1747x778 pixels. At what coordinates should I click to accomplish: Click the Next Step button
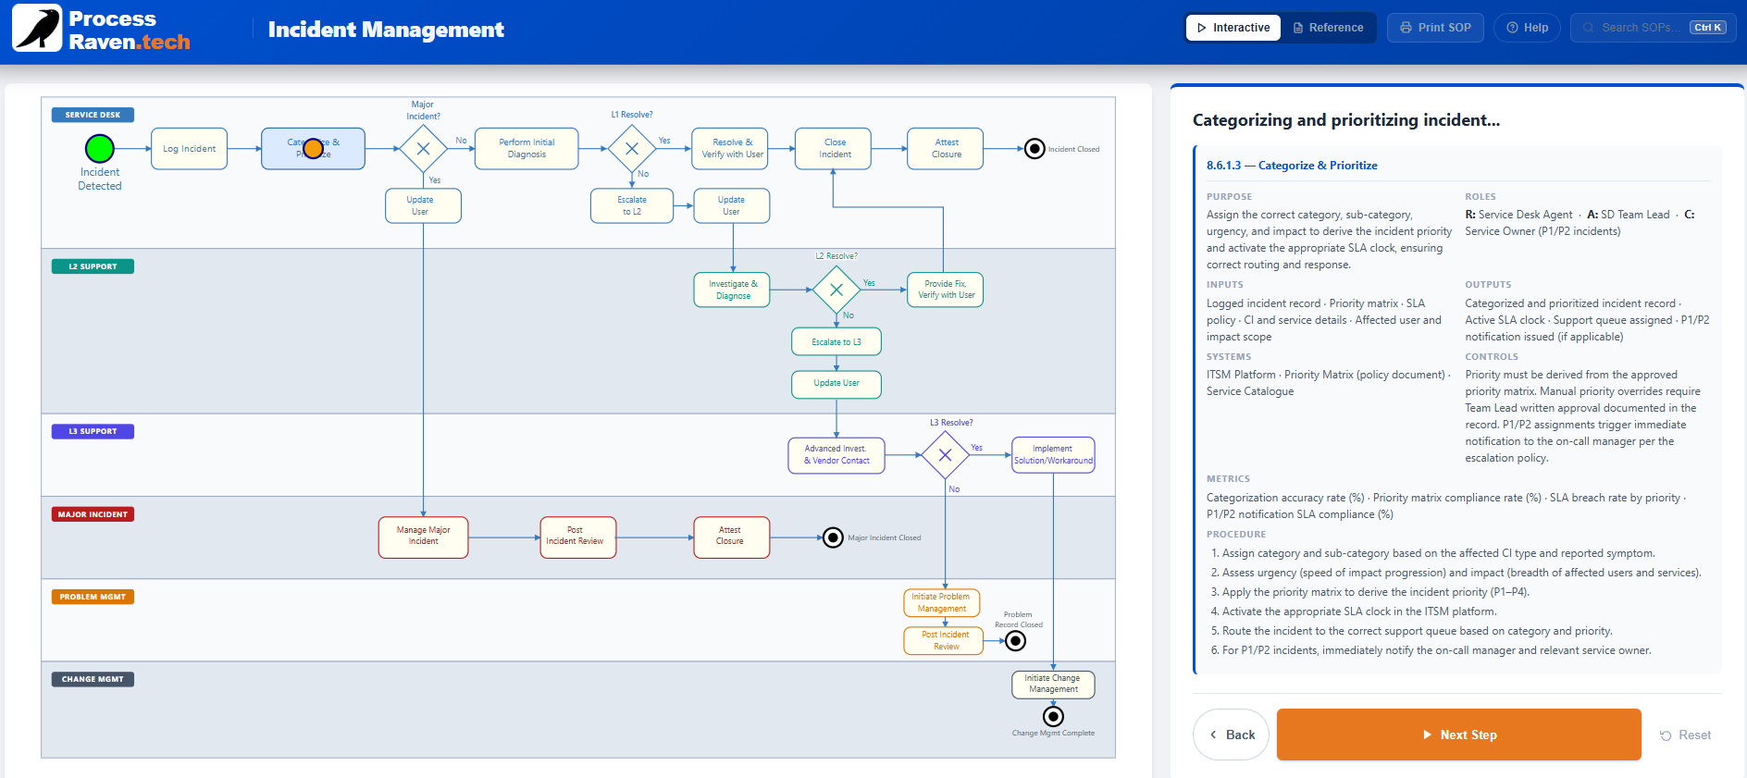pyautogui.click(x=1458, y=735)
